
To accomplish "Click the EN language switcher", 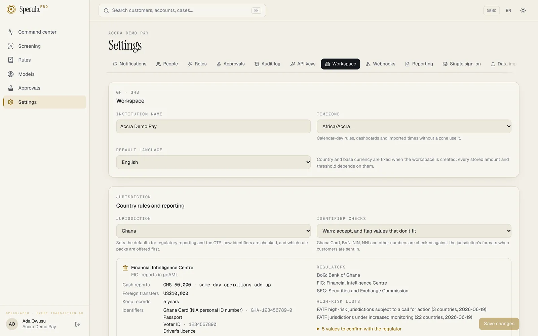I will [508, 10].
